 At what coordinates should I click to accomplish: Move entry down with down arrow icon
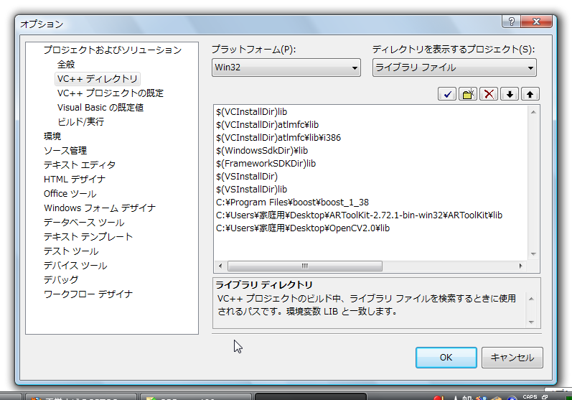tap(510, 94)
